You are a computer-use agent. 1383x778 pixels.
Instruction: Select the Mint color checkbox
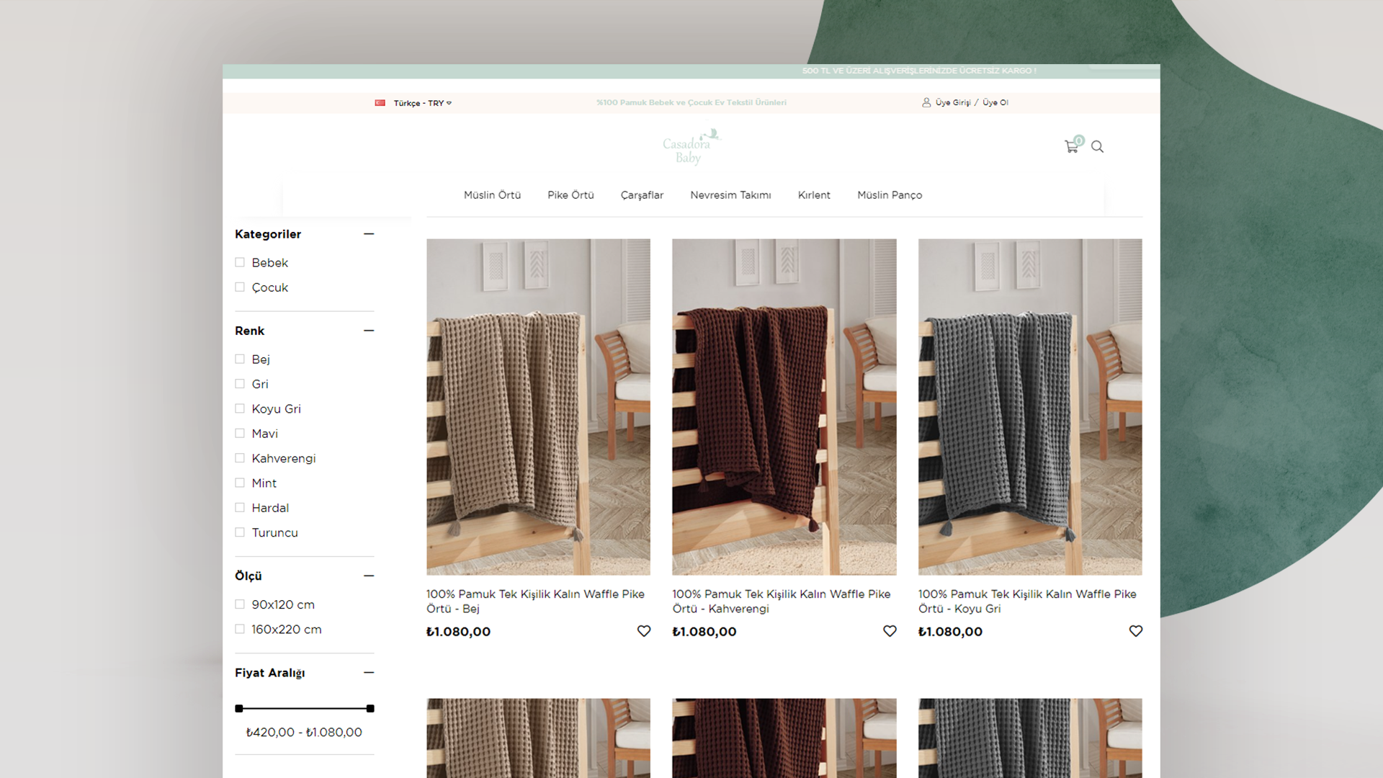240,483
